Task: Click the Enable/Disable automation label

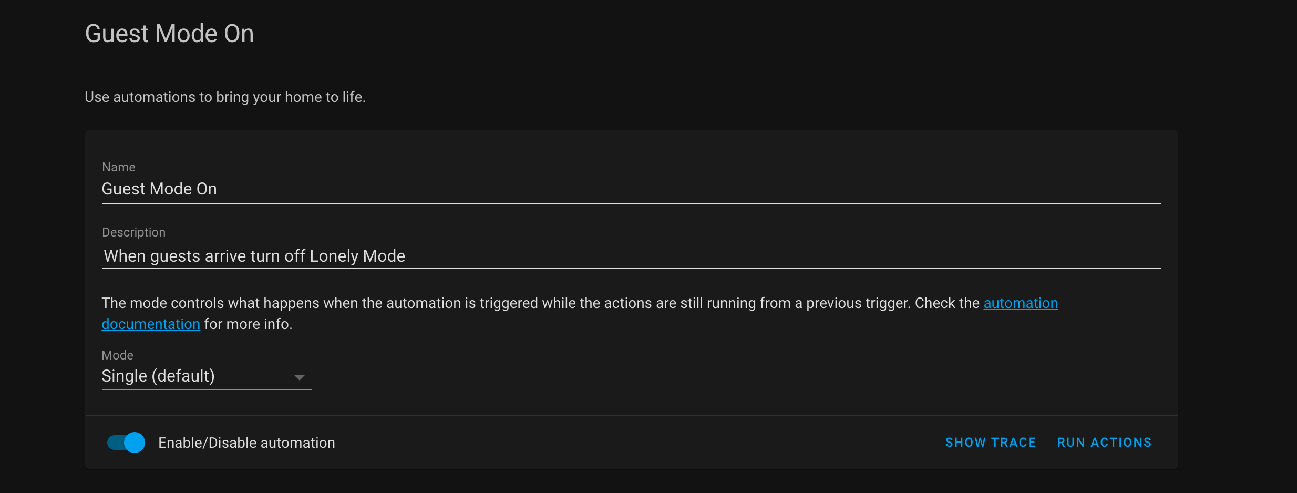Action: (246, 443)
